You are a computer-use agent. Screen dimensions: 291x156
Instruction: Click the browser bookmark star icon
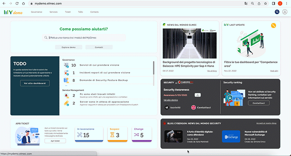(266, 3)
